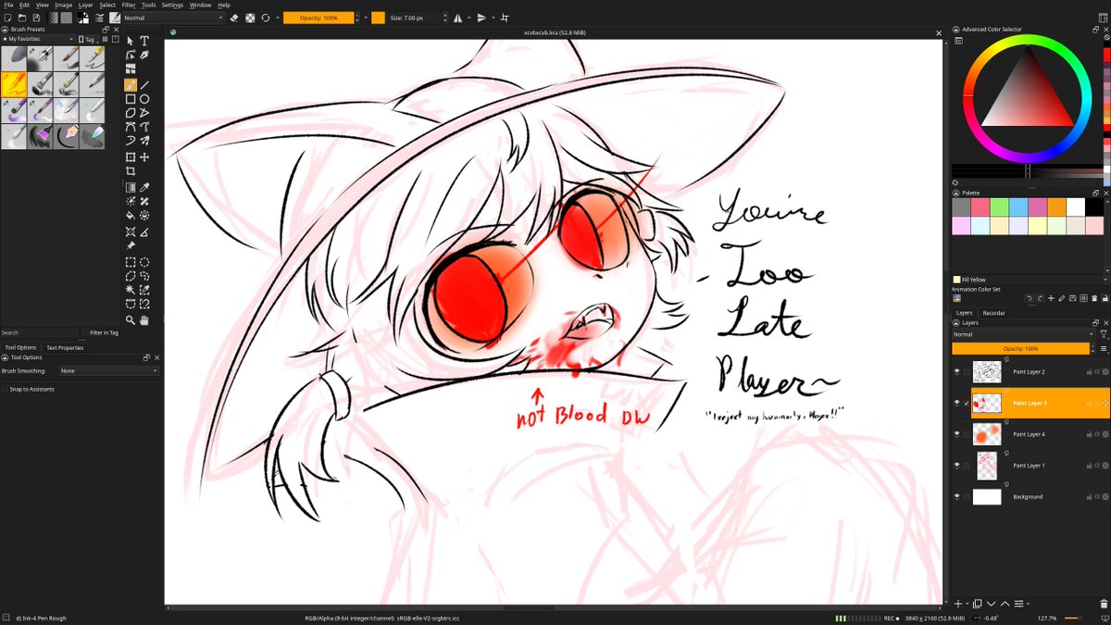This screenshot has width=1111, height=625.
Task: Enable Snap to Assistants checkbox
Action: pyautogui.click(x=5, y=389)
